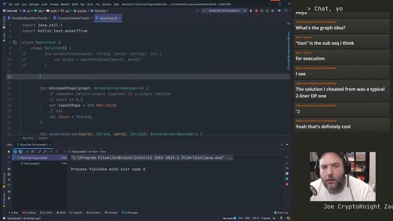Click sort alphabetically icon in test toolbar

pos(27,152)
